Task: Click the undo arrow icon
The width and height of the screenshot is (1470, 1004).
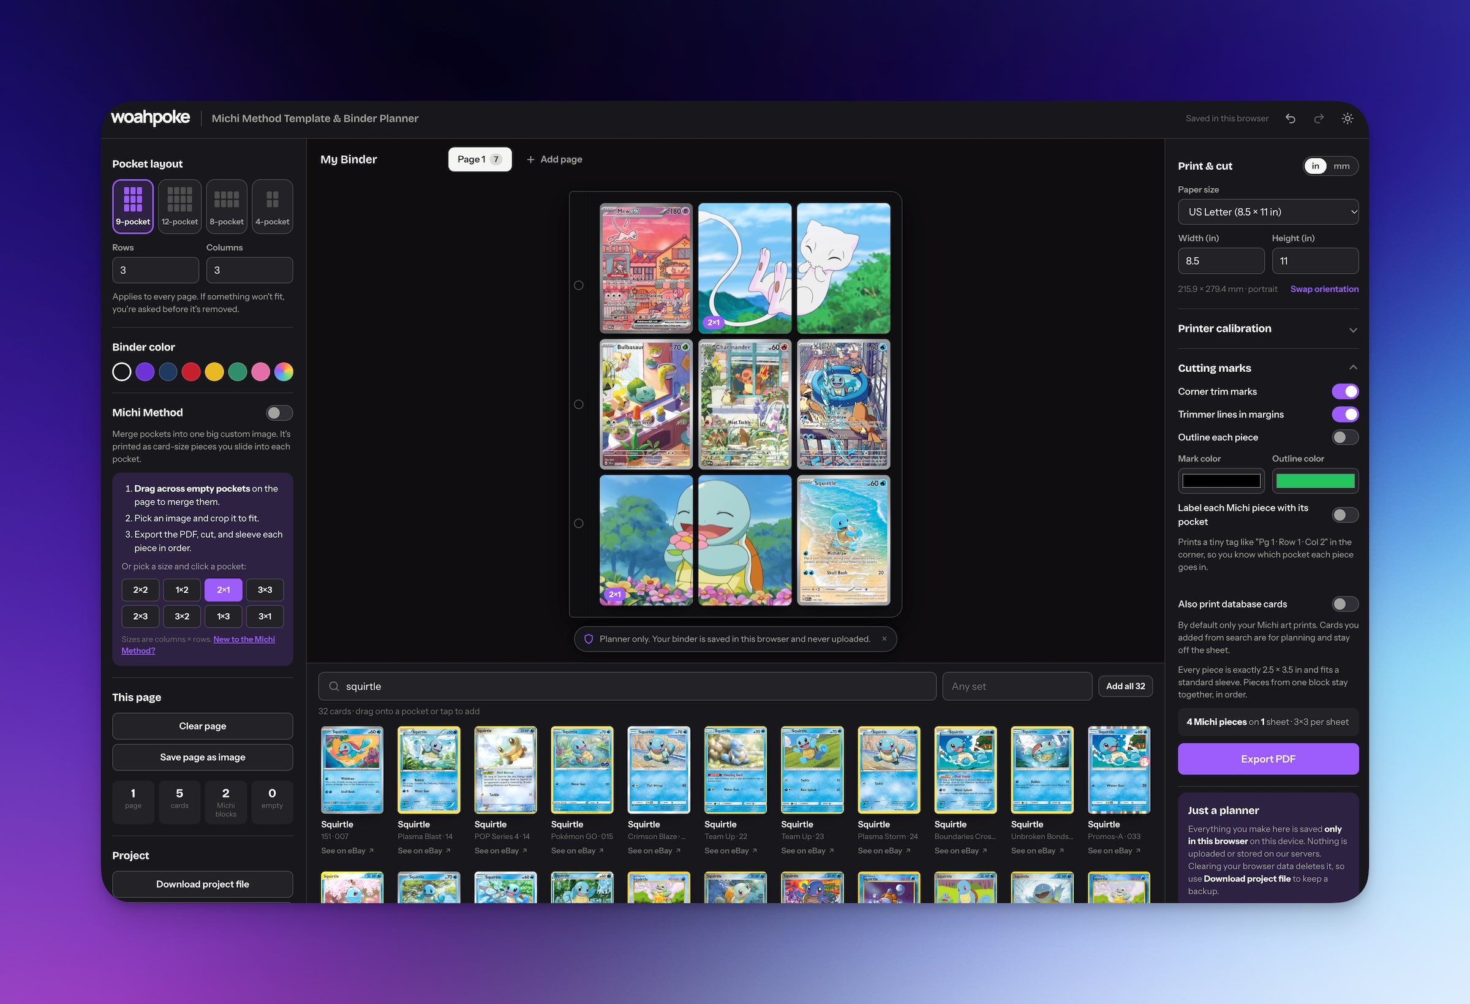Action: pos(1291,118)
